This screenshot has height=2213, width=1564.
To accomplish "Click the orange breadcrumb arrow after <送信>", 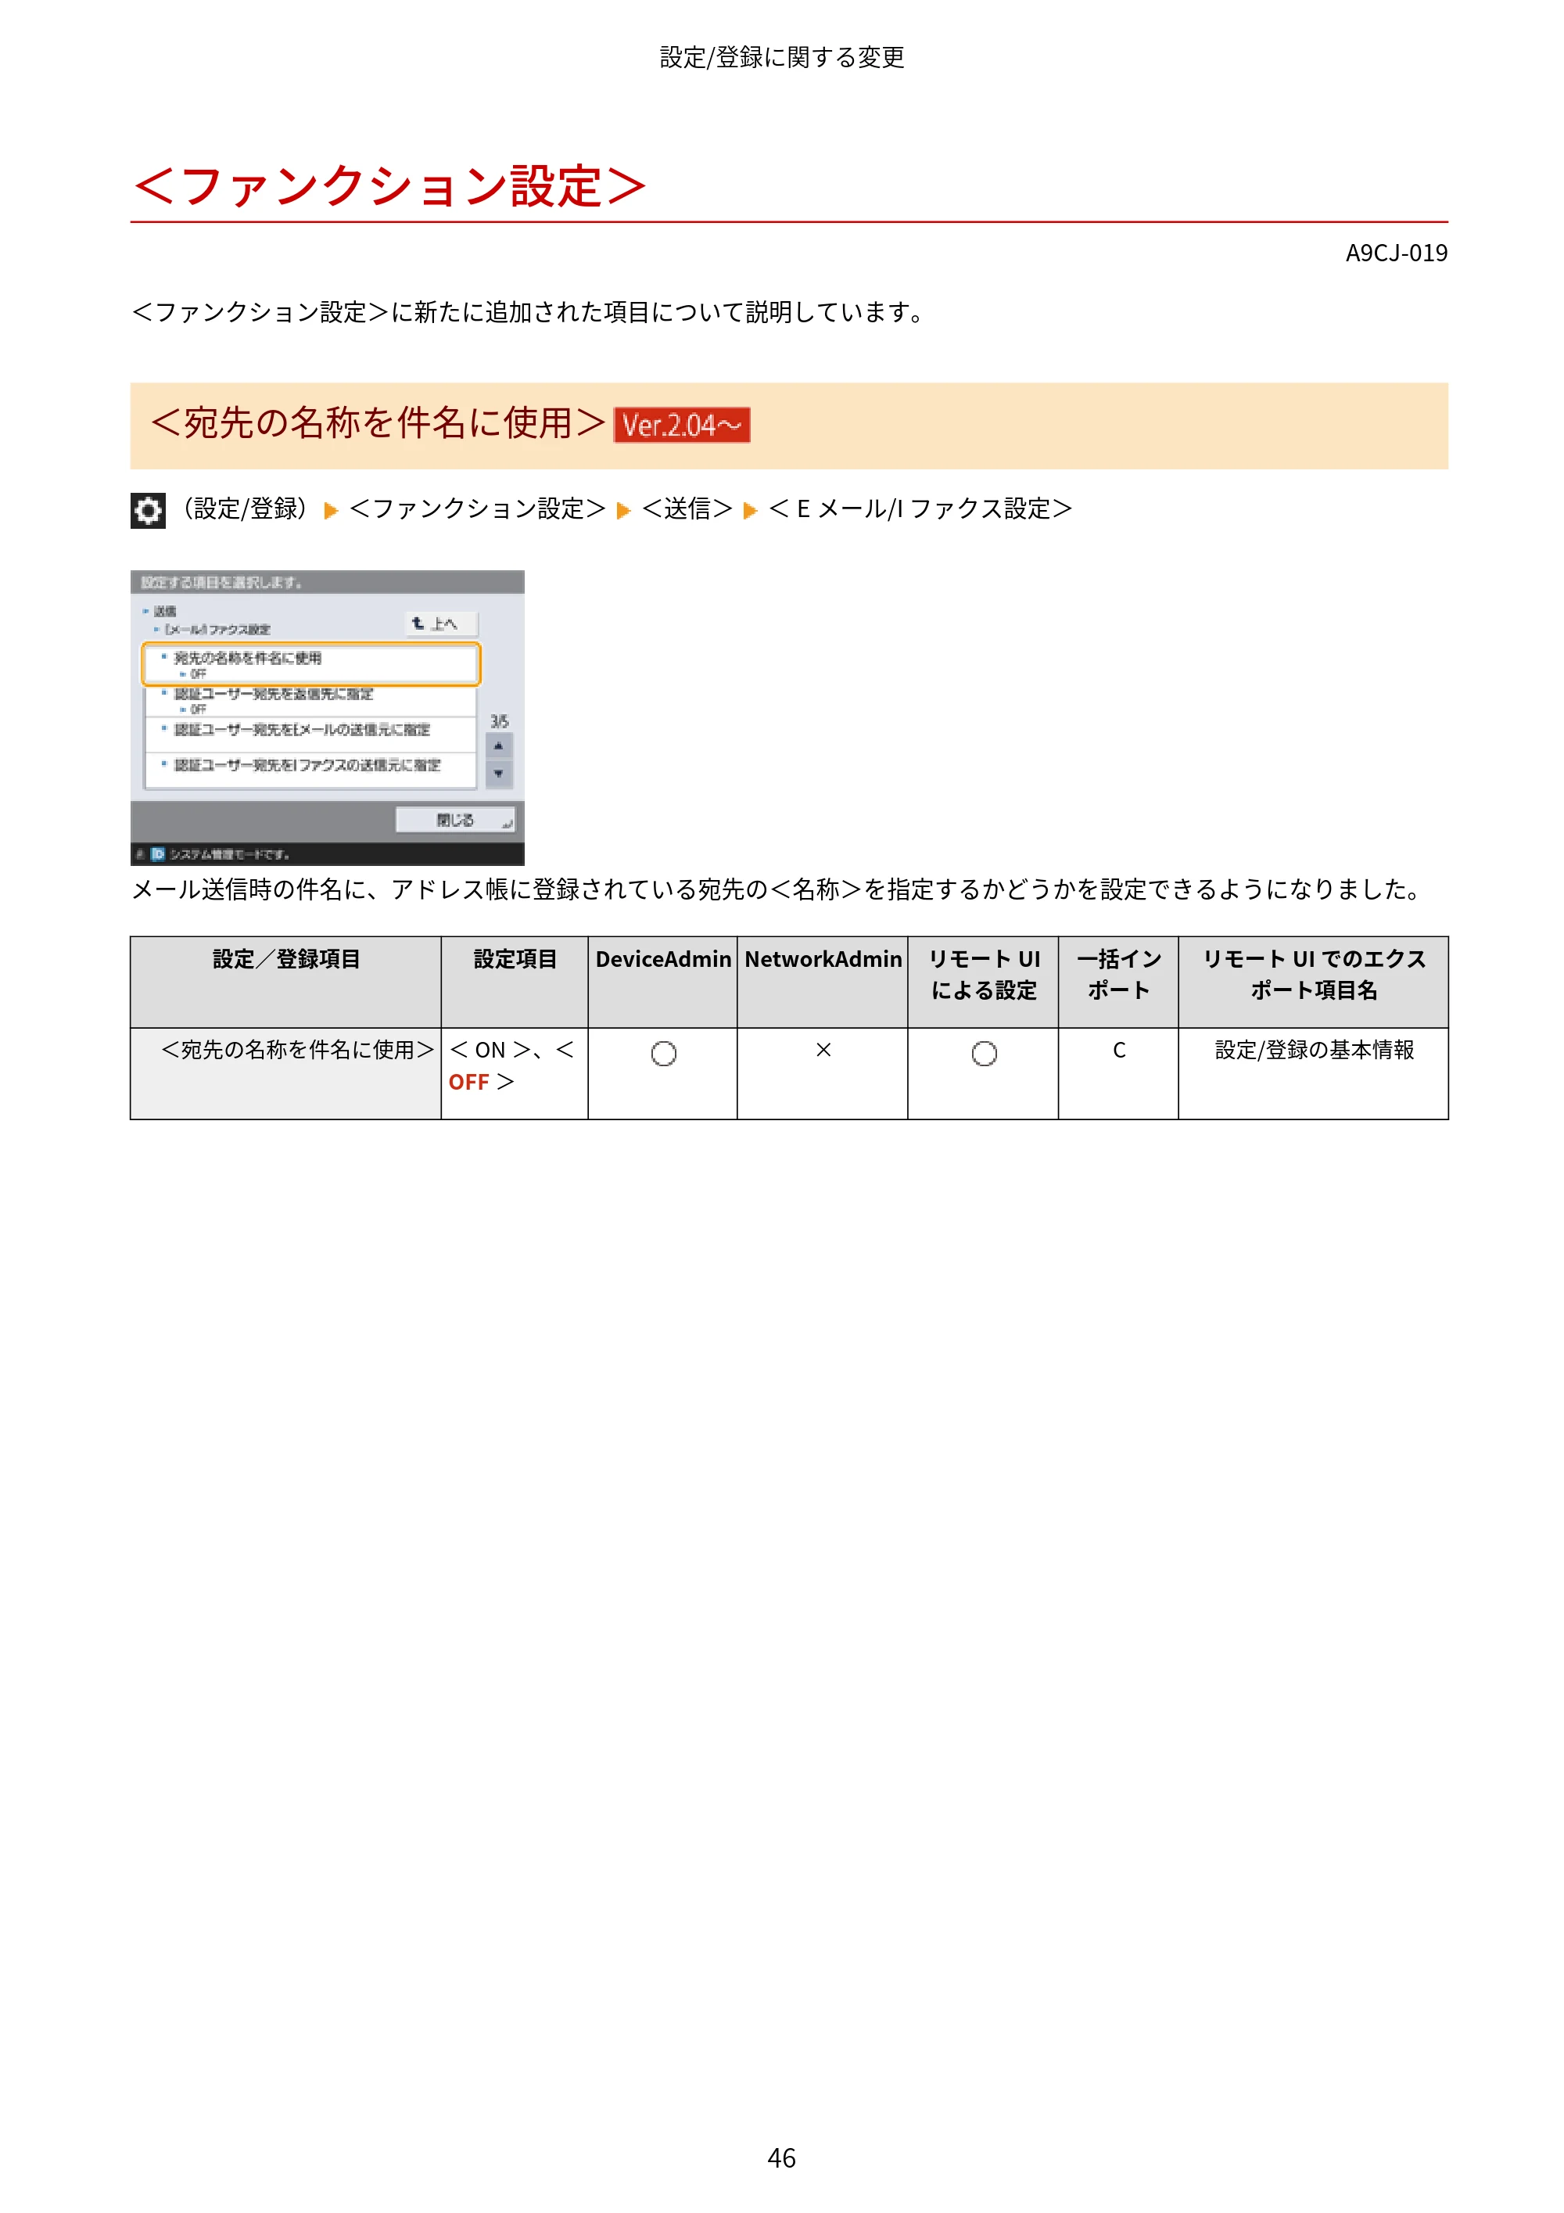I will 751,511.
